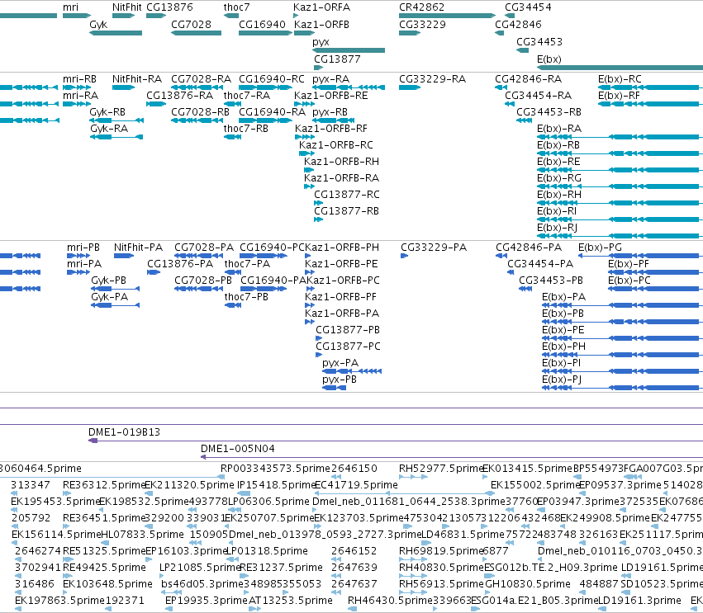The height and width of the screenshot is (613, 703).
Task: Select the pyx-RA transcript
Action: (x=349, y=87)
